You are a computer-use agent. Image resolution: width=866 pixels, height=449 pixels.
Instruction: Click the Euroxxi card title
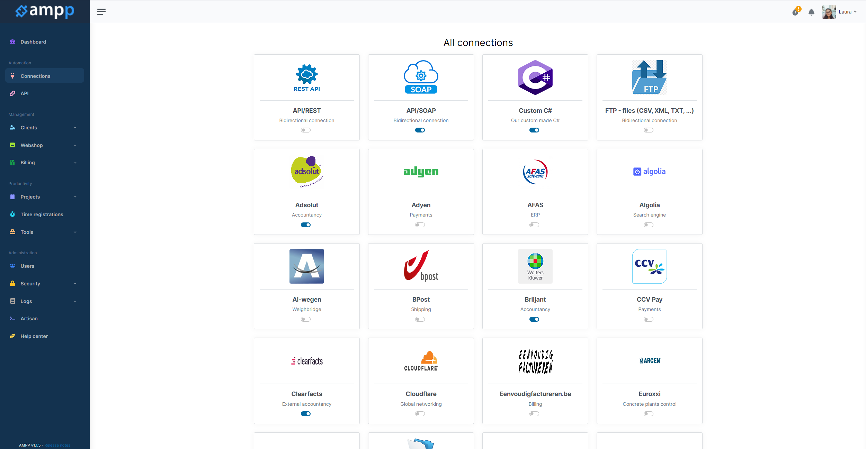tap(649, 394)
